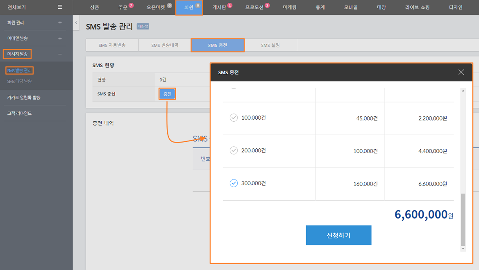Open the 주문 top menu

123,7
